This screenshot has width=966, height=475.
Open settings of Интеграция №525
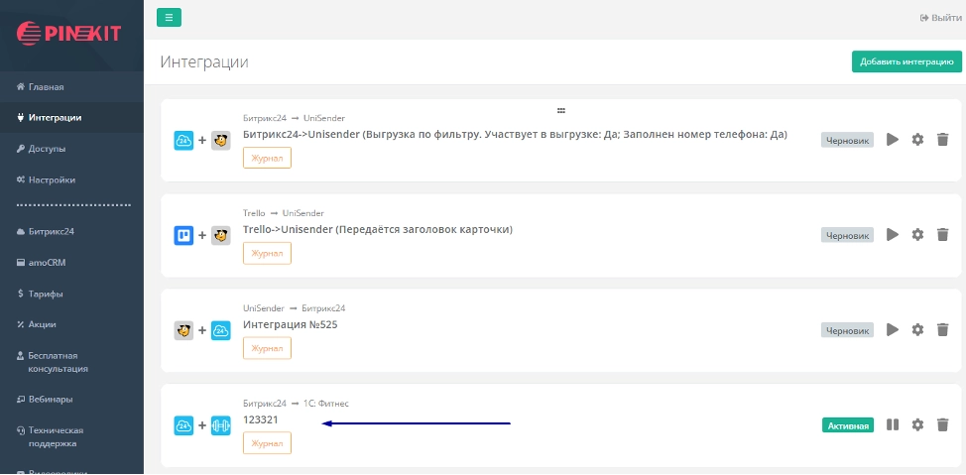917,329
